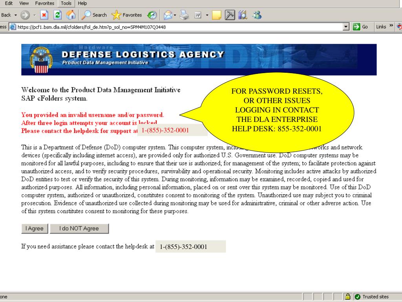This screenshot has height=302, width=402.
Task: Print the page with printer icon
Action: point(184,15)
